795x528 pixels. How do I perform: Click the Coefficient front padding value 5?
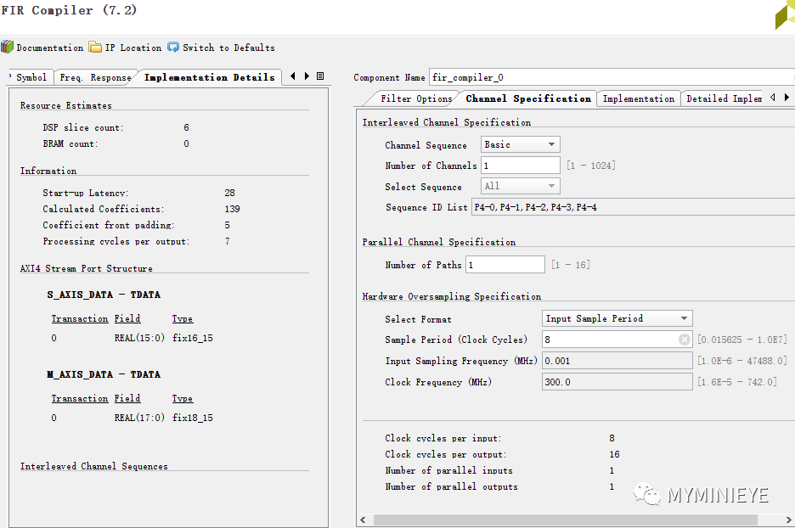(227, 225)
